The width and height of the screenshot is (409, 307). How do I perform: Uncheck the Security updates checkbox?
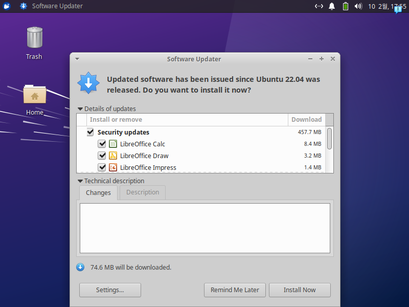click(x=90, y=132)
